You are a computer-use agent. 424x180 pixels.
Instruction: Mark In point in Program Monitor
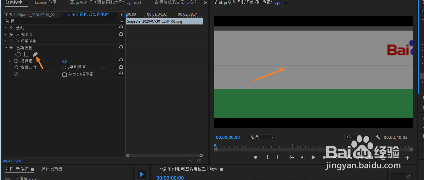coord(267,157)
